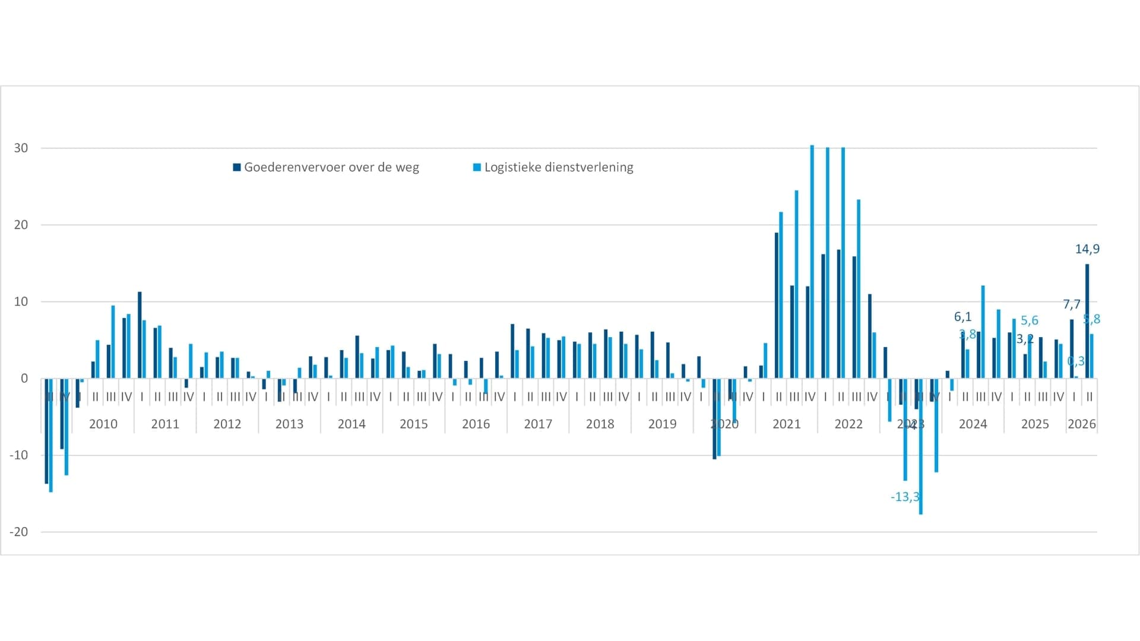Click the 2010 year axis label
This screenshot has width=1140, height=641.
(103, 424)
